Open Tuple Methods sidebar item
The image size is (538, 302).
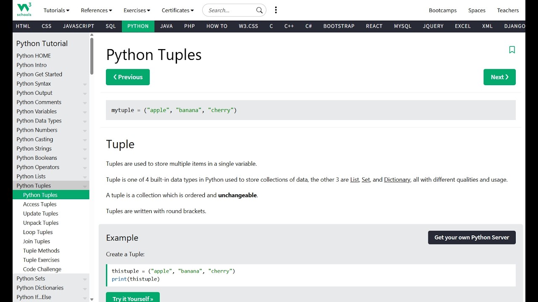point(51,250)
